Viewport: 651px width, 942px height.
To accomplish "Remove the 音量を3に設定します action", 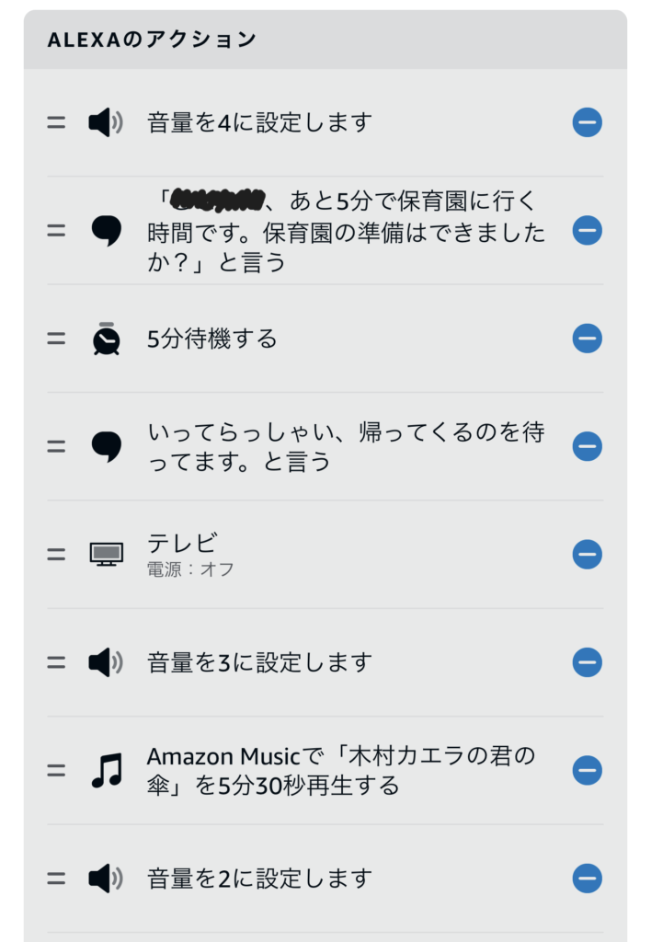I will pyautogui.click(x=587, y=662).
